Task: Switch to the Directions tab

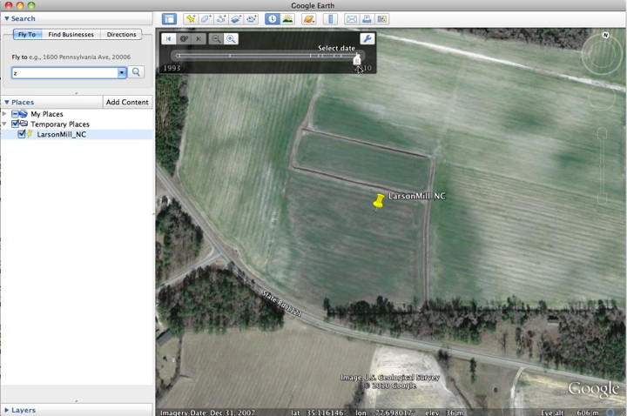Action: point(121,35)
